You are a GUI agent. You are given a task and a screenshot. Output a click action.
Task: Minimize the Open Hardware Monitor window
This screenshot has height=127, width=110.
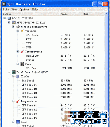tap(95, 4)
